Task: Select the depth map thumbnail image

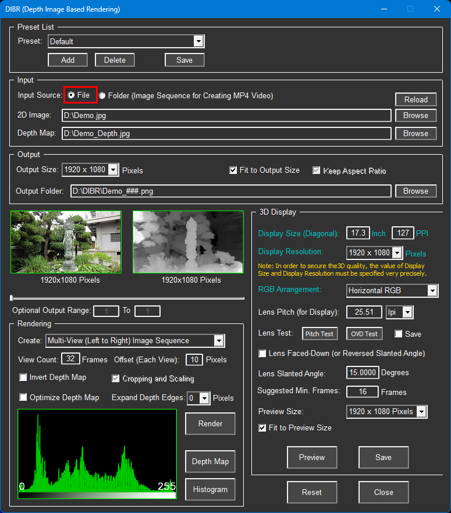Action: [188, 241]
